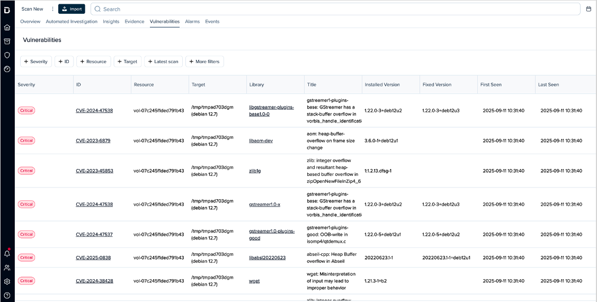Open the help question mark icon
The height and width of the screenshot is (302, 597).
click(x=7, y=296)
